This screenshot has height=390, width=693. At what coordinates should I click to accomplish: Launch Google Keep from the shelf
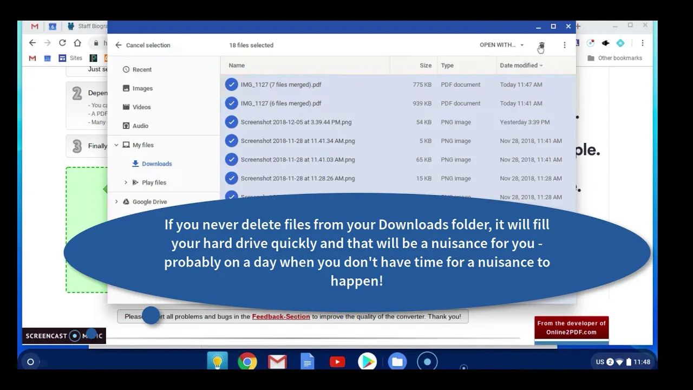tap(217, 361)
